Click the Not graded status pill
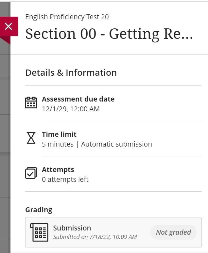The image size is (208, 253). click(x=173, y=232)
